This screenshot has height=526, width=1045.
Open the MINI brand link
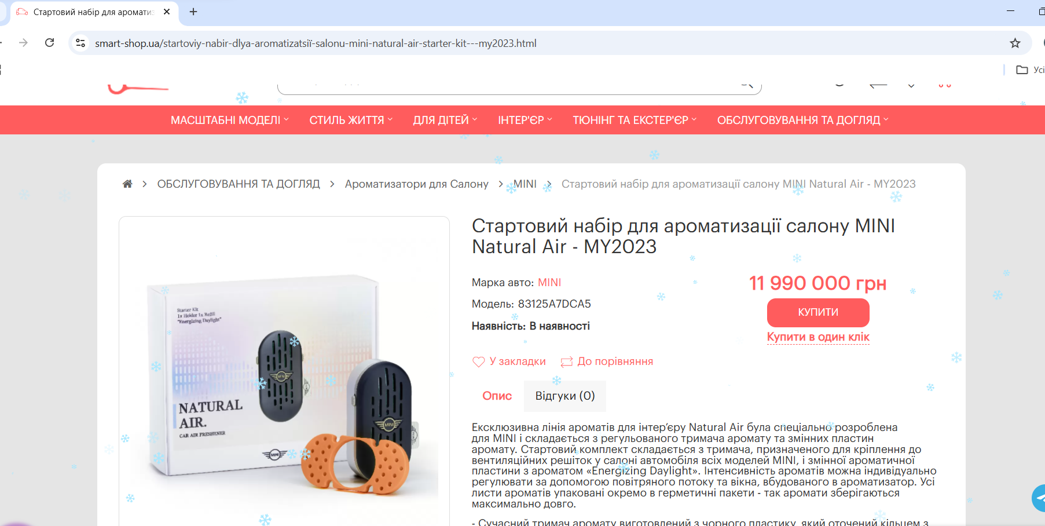coord(549,283)
